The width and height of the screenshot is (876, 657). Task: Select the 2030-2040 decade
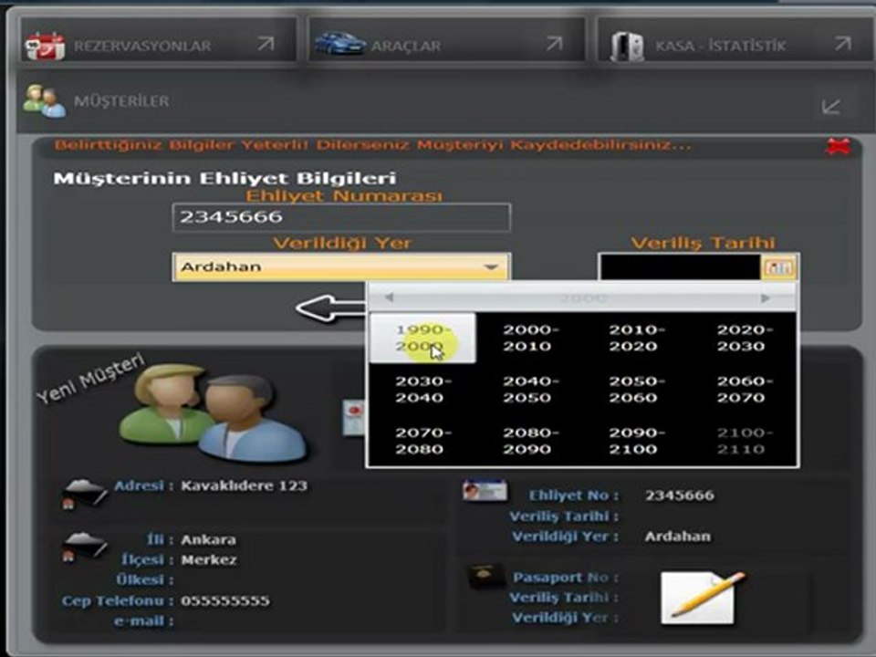click(x=422, y=390)
